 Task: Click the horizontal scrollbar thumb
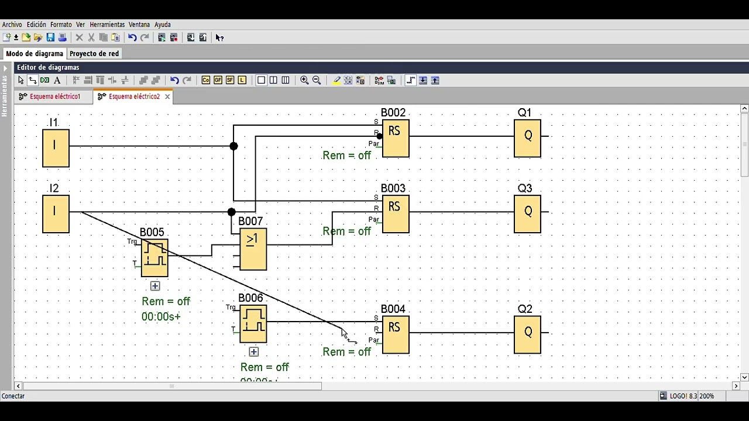(172, 386)
